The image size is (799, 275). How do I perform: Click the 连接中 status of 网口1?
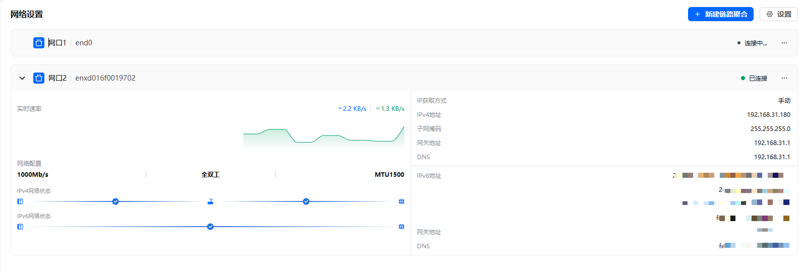click(x=752, y=43)
